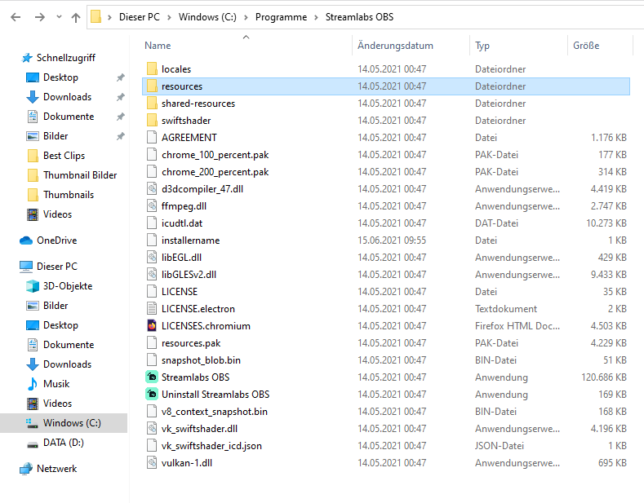Click the OneDrive cloud icon
This screenshot has height=503, width=644.
click(25, 240)
